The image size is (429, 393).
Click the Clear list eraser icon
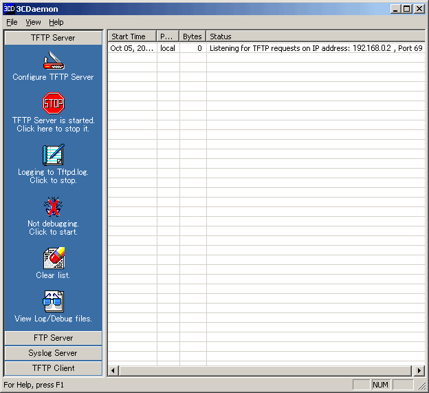[x=54, y=258]
